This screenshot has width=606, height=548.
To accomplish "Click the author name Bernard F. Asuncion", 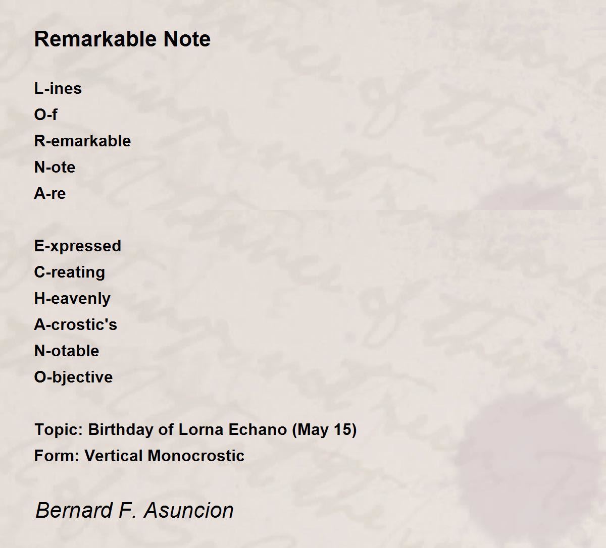I will pos(134,510).
